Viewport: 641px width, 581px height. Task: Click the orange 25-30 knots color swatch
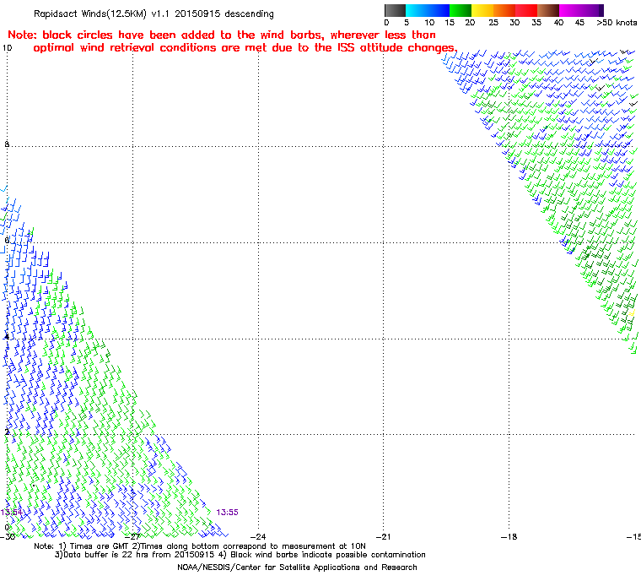coord(504,10)
